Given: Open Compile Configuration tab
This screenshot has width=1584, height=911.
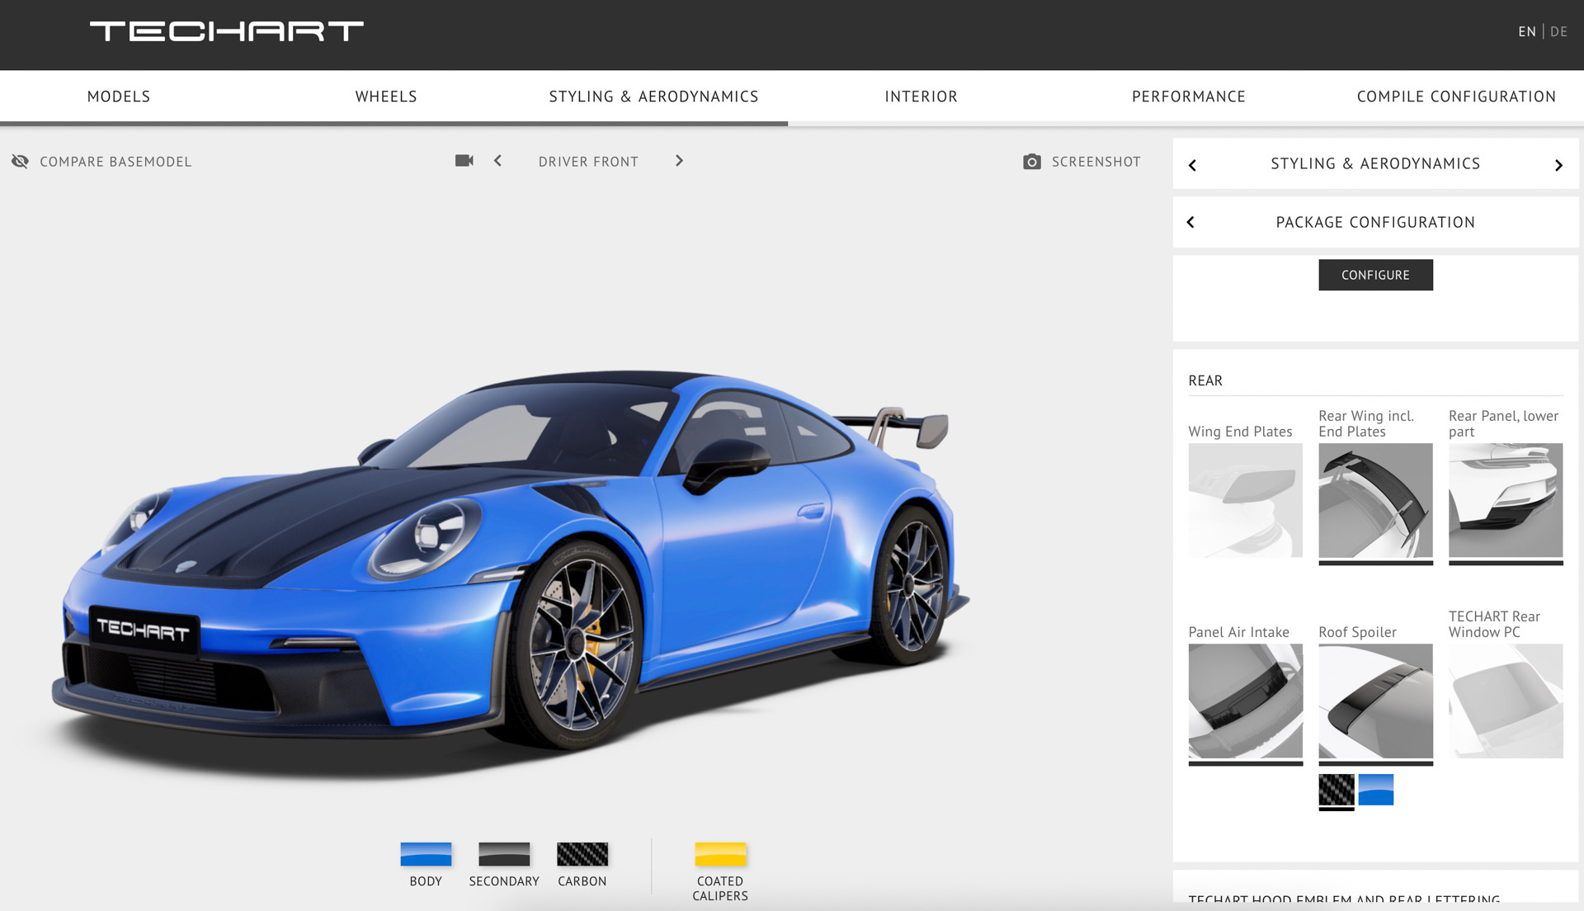Looking at the screenshot, I should tap(1456, 97).
